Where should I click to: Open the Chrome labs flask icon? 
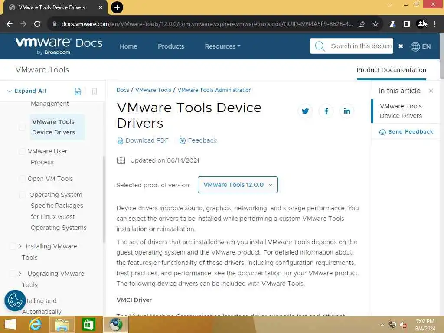(x=392, y=24)
